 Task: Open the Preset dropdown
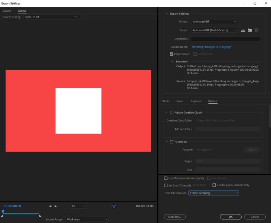pyautogui.click(x=214, y=30)
